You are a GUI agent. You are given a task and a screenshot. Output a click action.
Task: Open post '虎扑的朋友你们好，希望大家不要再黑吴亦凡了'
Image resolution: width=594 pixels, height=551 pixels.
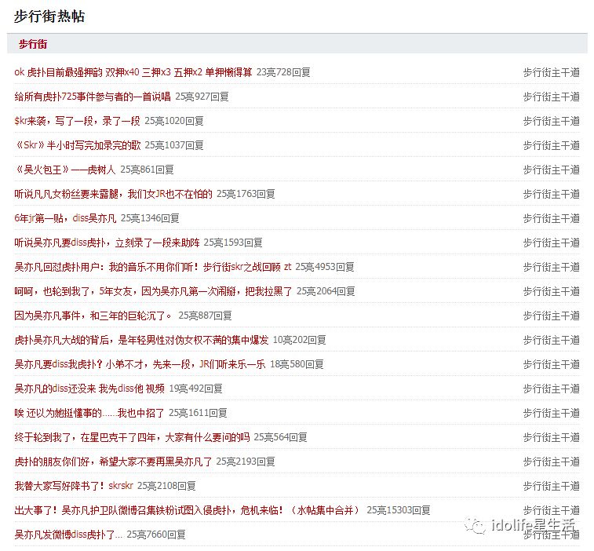pyautogui.click(x=113, y=462)
